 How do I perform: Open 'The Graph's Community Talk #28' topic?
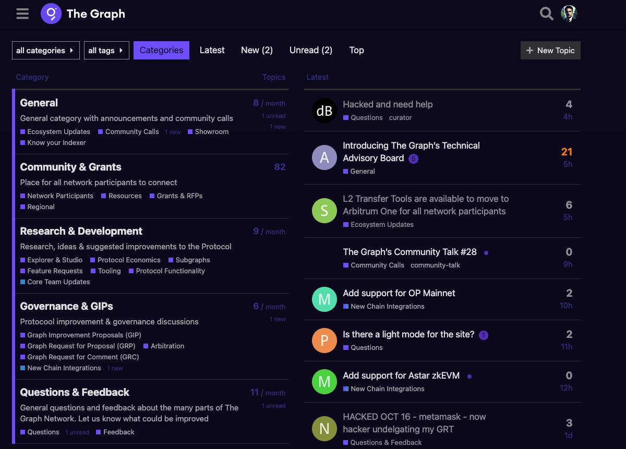(x=410, y=252)
